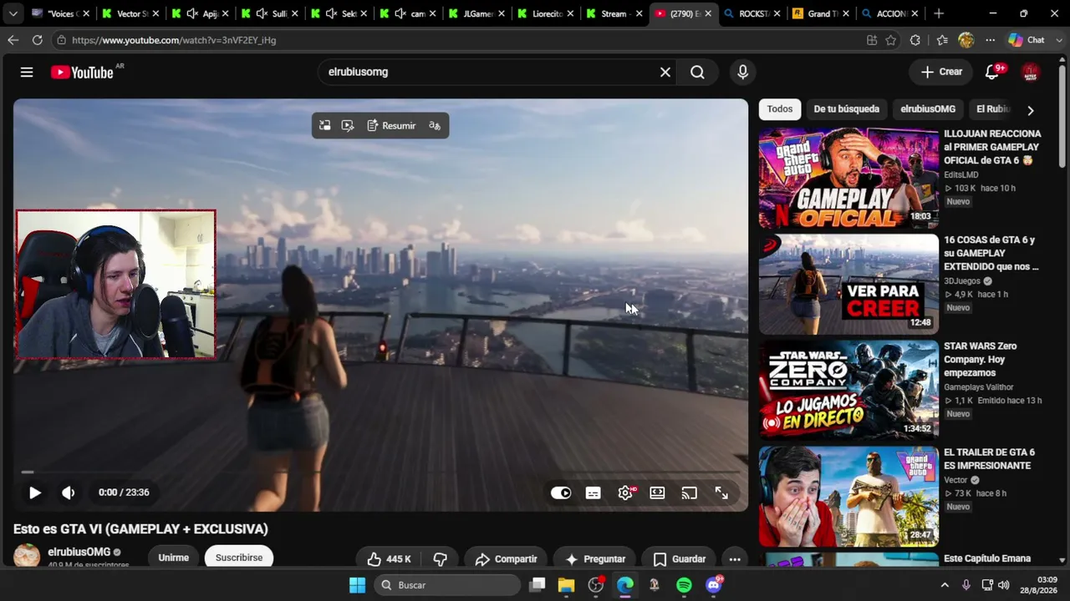
Task: Select the elrubiusOMG filter chip
Action: (x=928, y=109)
